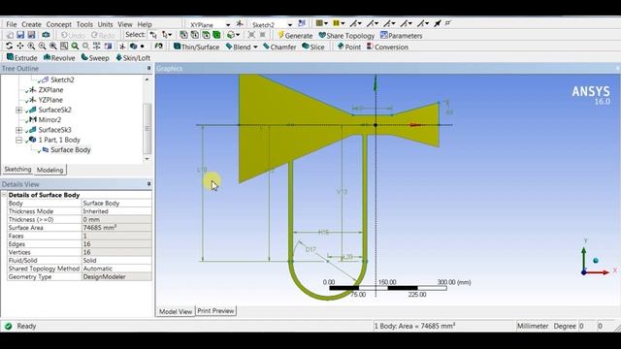Select the Box Zoom tool
Image resolution: width=621 pixels, height=349 pixels.
[x=42, y=47]
